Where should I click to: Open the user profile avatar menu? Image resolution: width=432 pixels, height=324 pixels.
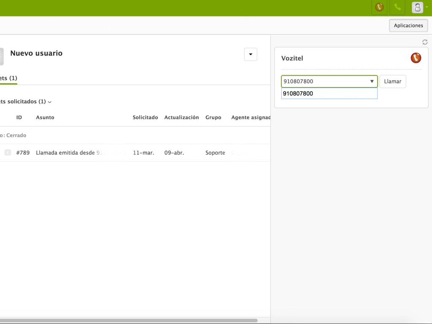(x=417, y=7)
